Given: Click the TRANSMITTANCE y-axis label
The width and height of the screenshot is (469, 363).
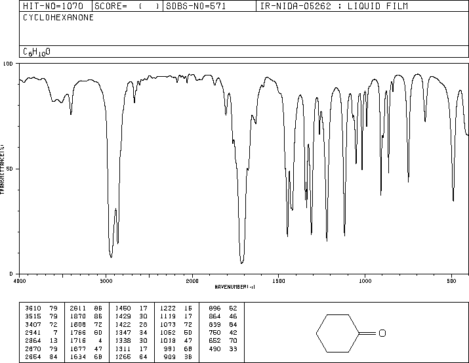Looking at the screenshot, I should point(4,168).
